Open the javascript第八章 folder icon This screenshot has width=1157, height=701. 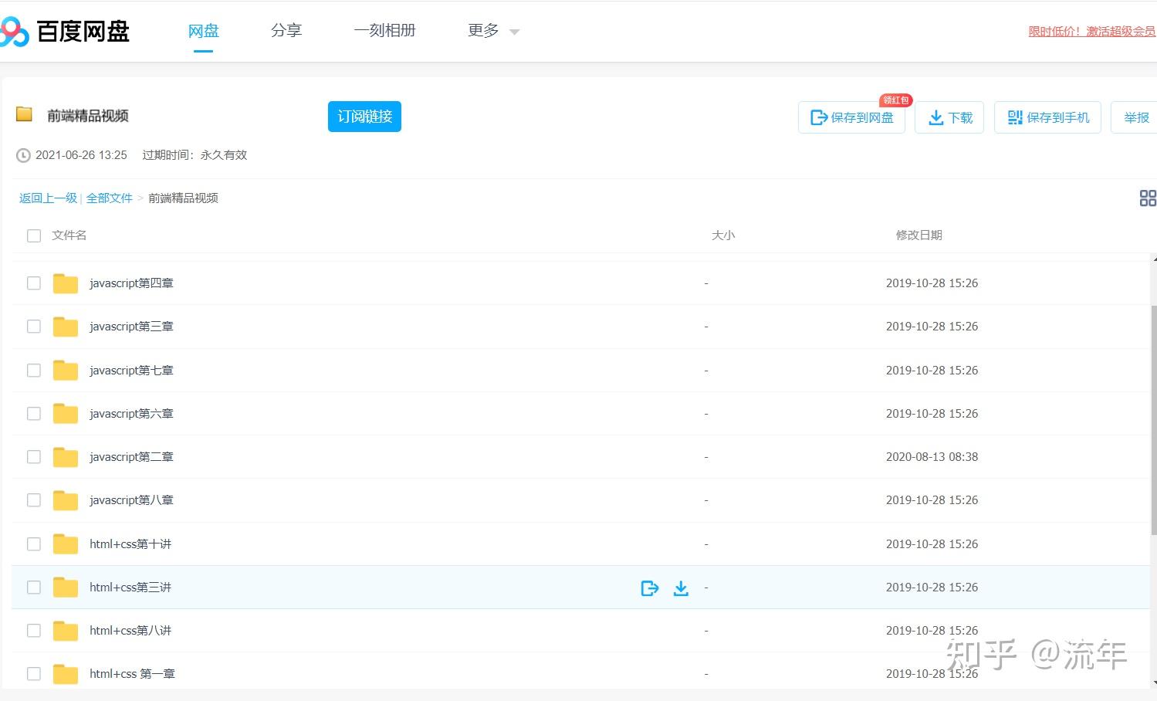pos(66,500)
